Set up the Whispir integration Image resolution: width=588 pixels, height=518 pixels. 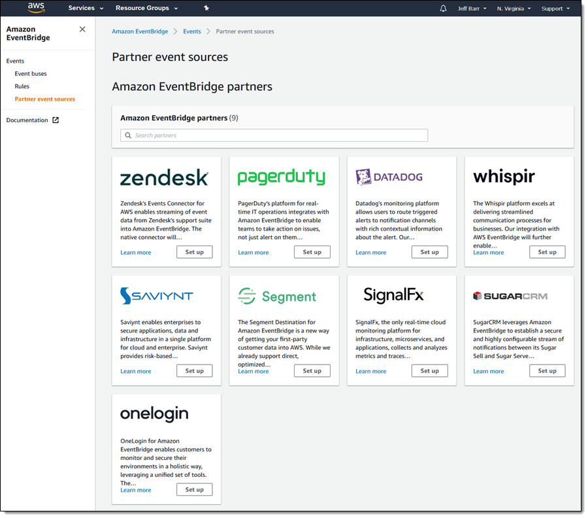tap(547, 252)
